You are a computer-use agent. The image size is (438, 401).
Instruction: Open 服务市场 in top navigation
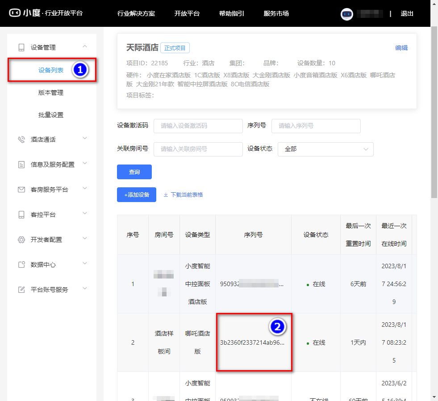[276, 13]
